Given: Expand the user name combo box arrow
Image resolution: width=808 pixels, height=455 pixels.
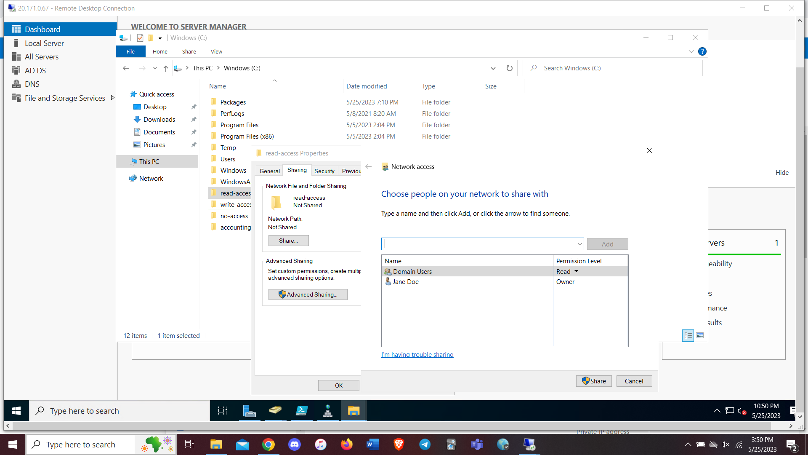Looking at the screenshot, I should [579, 244].
